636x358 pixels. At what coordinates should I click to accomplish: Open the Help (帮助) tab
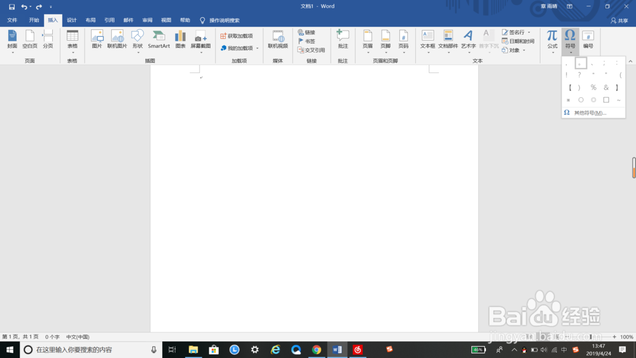coord(185,20)
